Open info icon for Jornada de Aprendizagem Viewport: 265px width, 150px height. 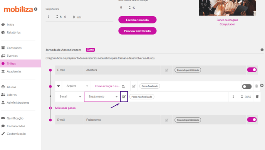262,50
